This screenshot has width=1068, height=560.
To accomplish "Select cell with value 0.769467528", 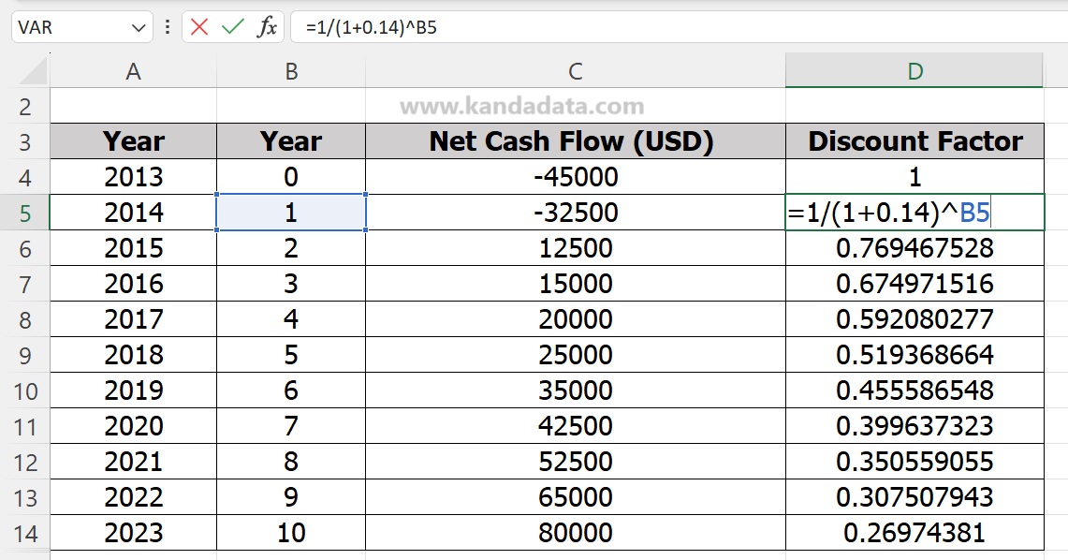I will (x=914, y=248).
